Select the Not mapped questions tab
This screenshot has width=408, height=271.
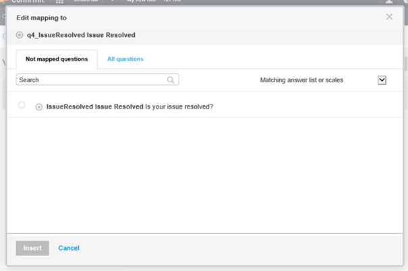coord(57,59)
